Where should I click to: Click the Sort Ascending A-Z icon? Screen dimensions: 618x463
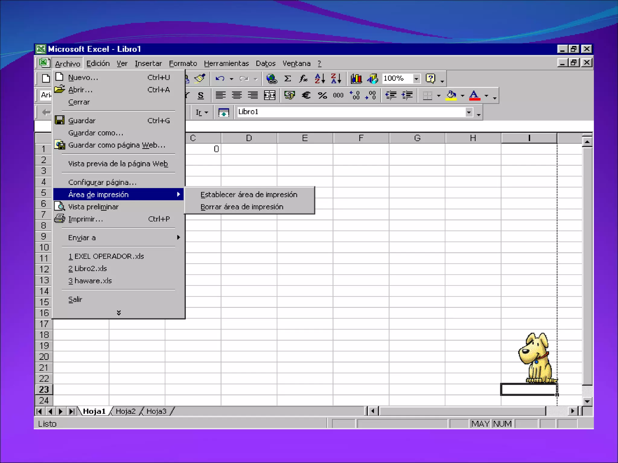(x=320, y=79)
